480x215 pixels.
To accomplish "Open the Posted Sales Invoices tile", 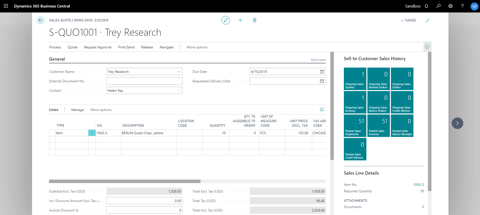I will pos(378,126).
